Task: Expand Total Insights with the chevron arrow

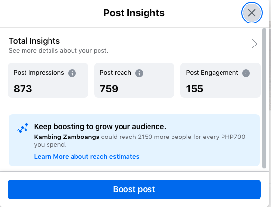Action: click(254, 44)
